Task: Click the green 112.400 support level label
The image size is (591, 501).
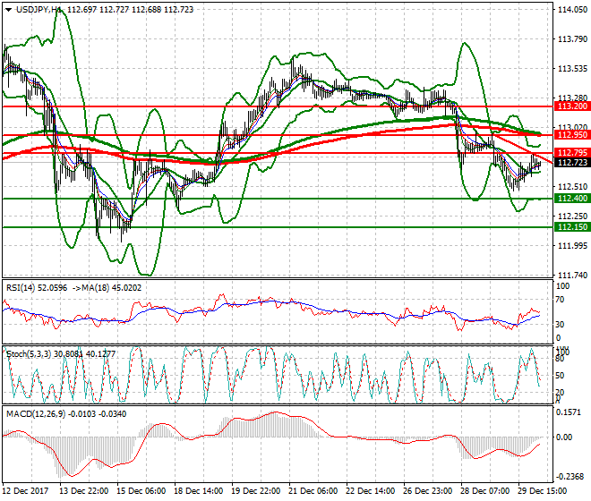Action: pyautogui.click(x=572, y=199)
